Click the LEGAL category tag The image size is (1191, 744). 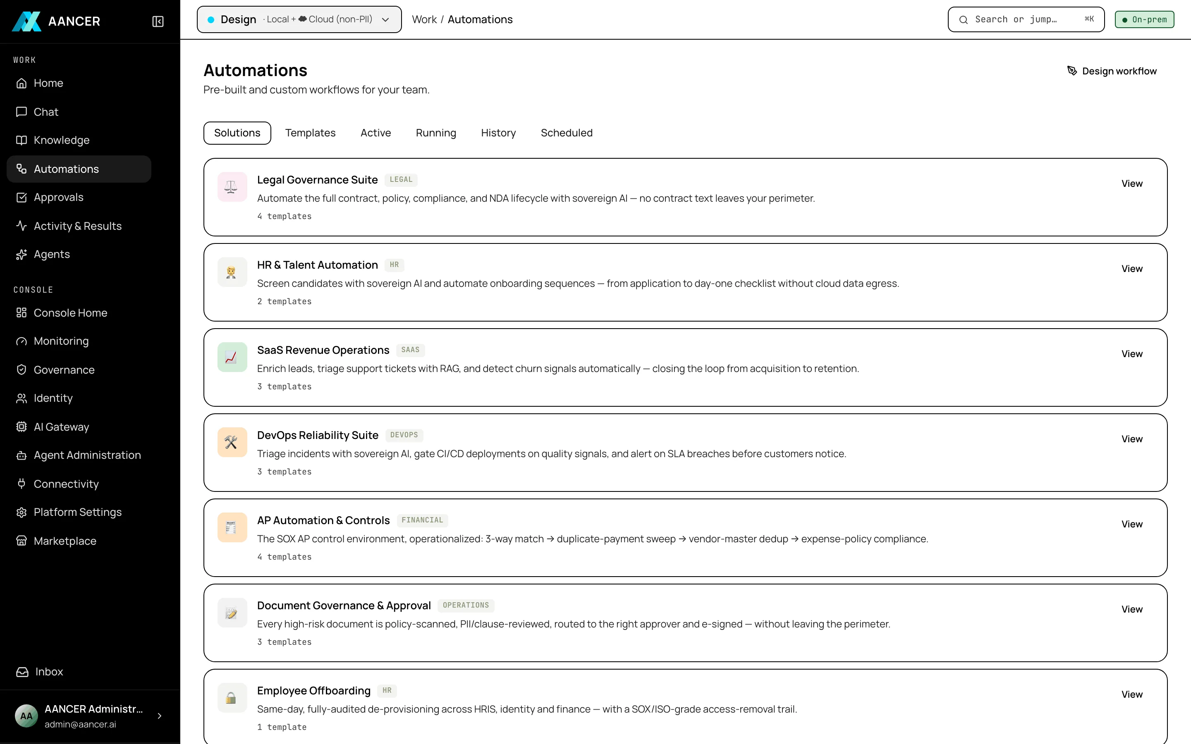tap(401, 180)
